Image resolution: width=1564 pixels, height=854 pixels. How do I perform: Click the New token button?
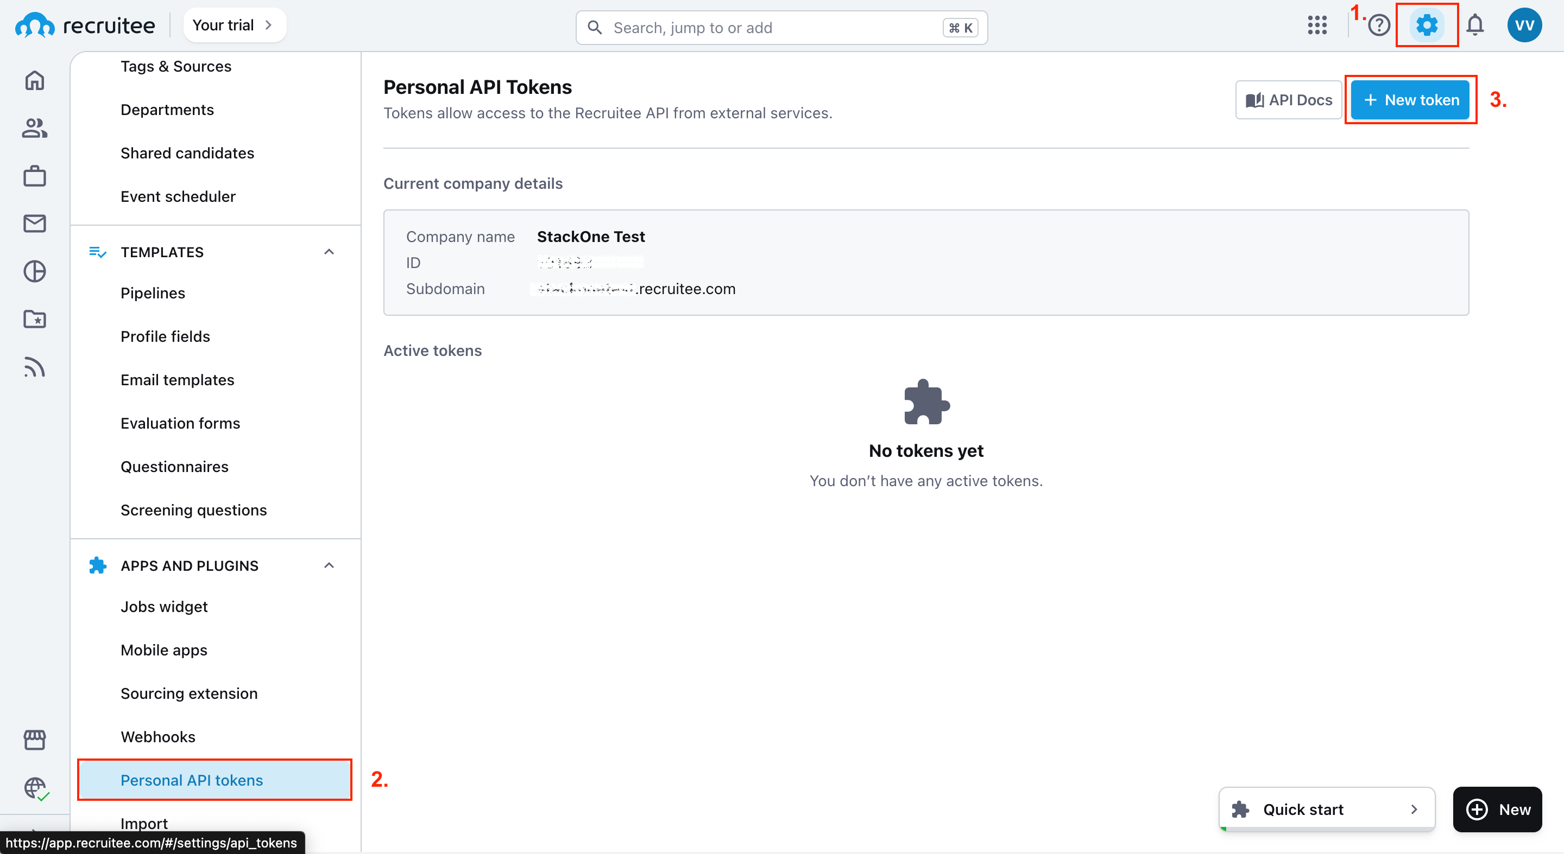[x=1410, y=99]
